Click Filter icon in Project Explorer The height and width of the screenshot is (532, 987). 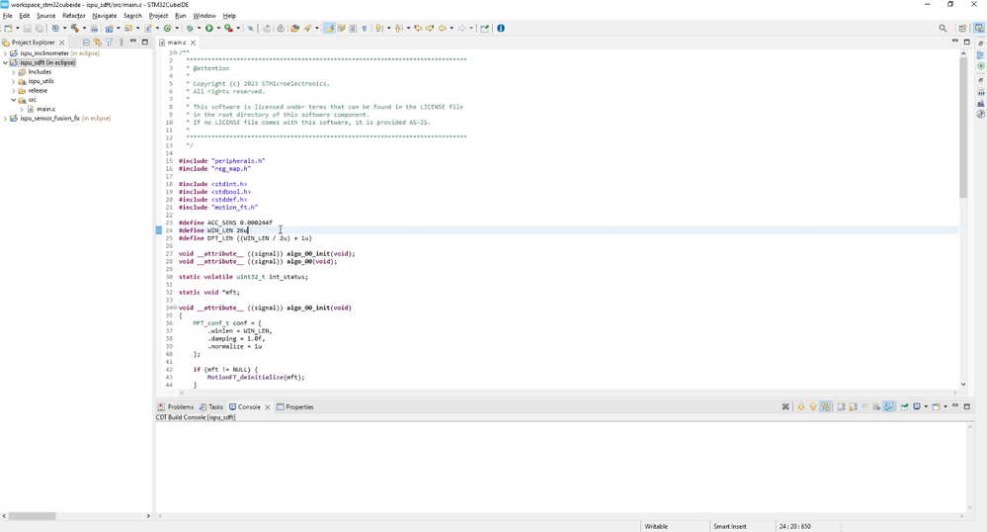(x=109, y=43)
